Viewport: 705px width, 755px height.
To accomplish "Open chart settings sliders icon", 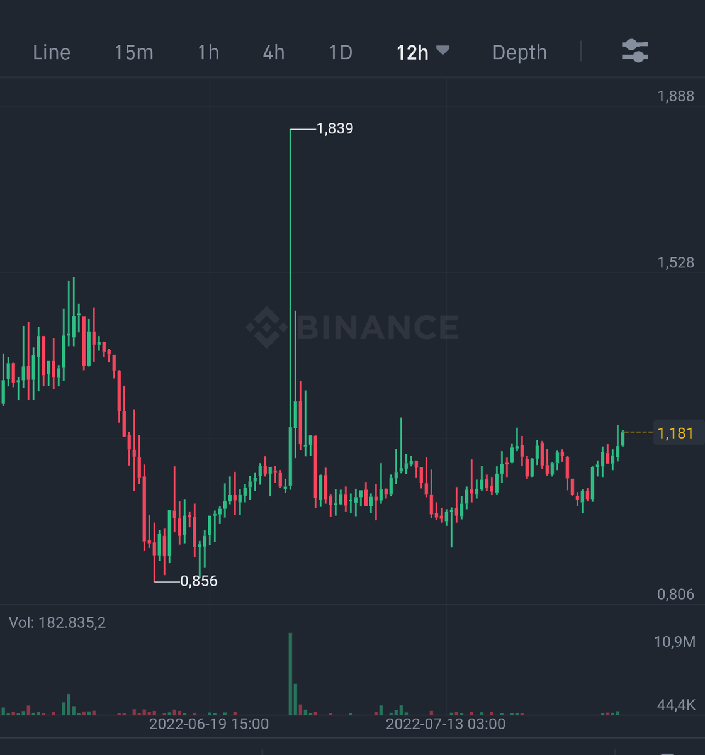I will point(634,51).
